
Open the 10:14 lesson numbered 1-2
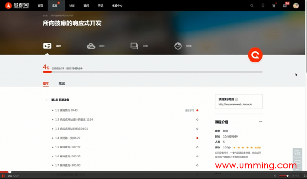[x=74, y=120]
